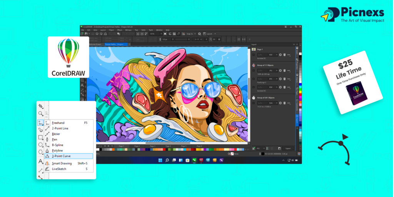Open taskbar Search magnifier
Viewport: 394px width, 197px height.
click(167, 160)
